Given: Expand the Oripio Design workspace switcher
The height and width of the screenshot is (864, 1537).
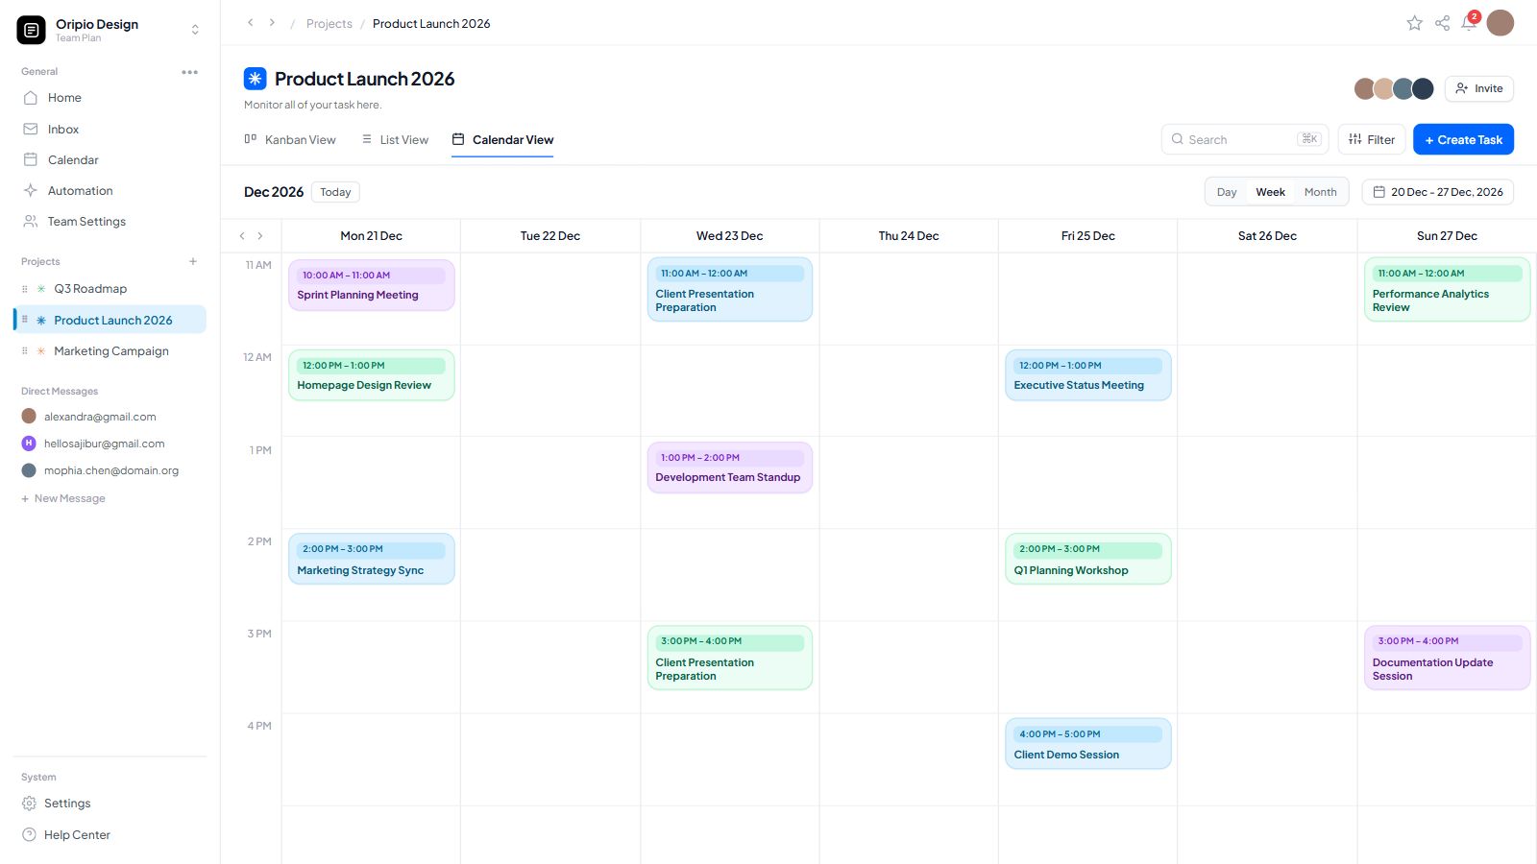Looking at the screenshot, I should coord(195,30).
